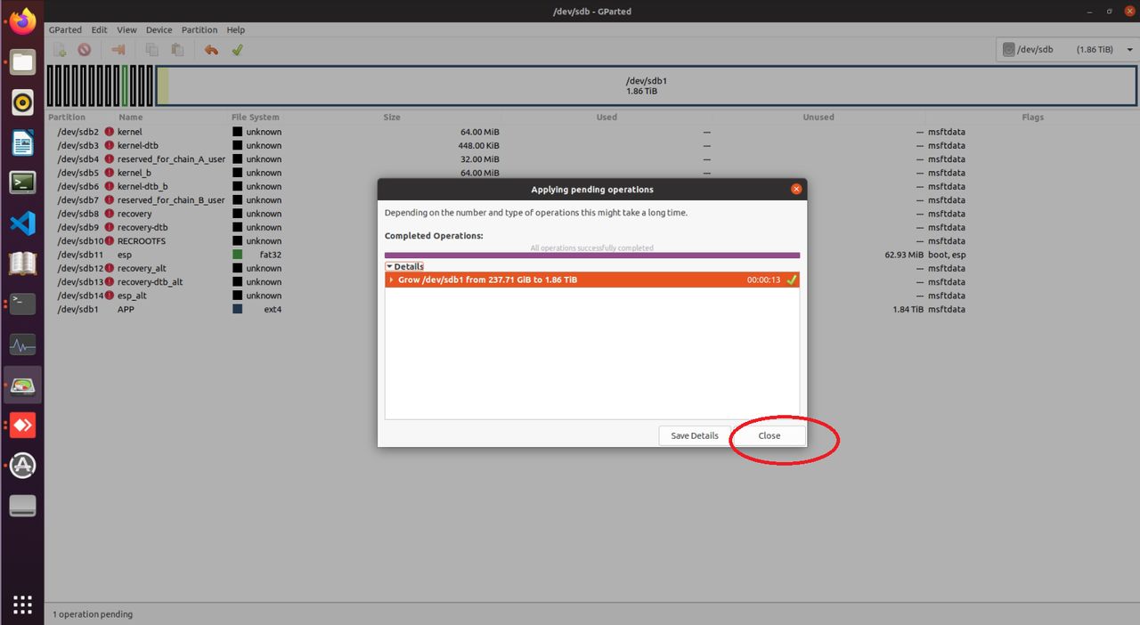This screenshot has width=1140, height=625.
Task: Select the /dev/sdb1 APP row
Action: tap(592, 309)
